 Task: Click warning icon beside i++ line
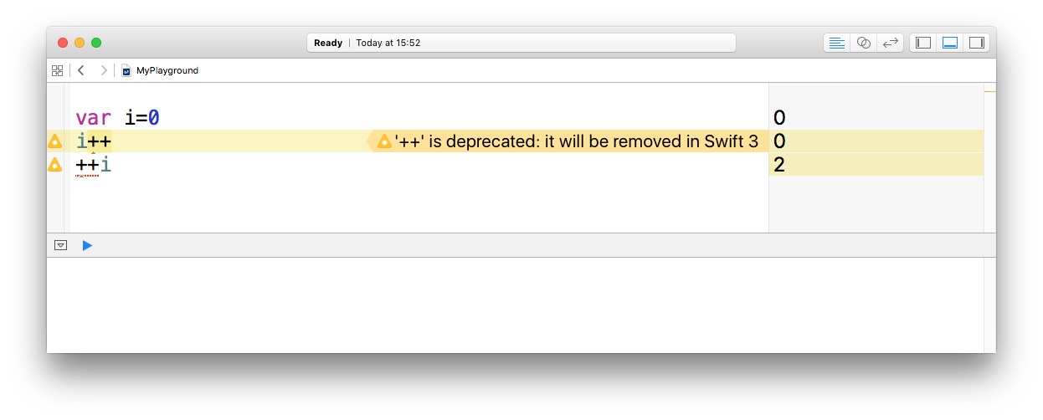pos(55,141)
